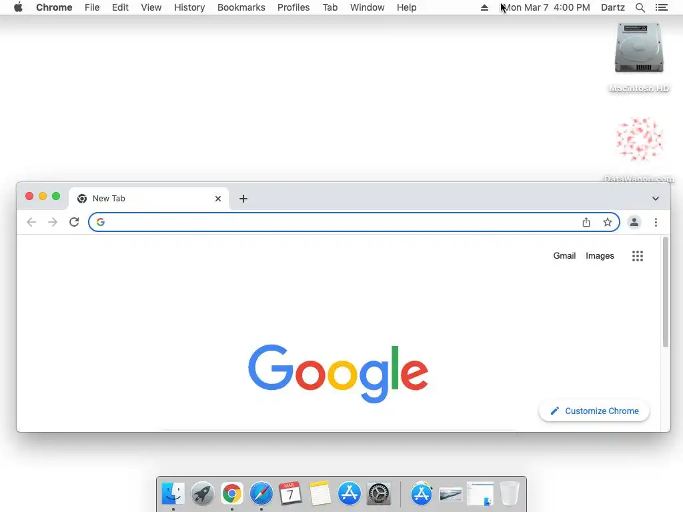Share this page via the share icon
This screenshot has height=512, width=683.
(586, 222)
